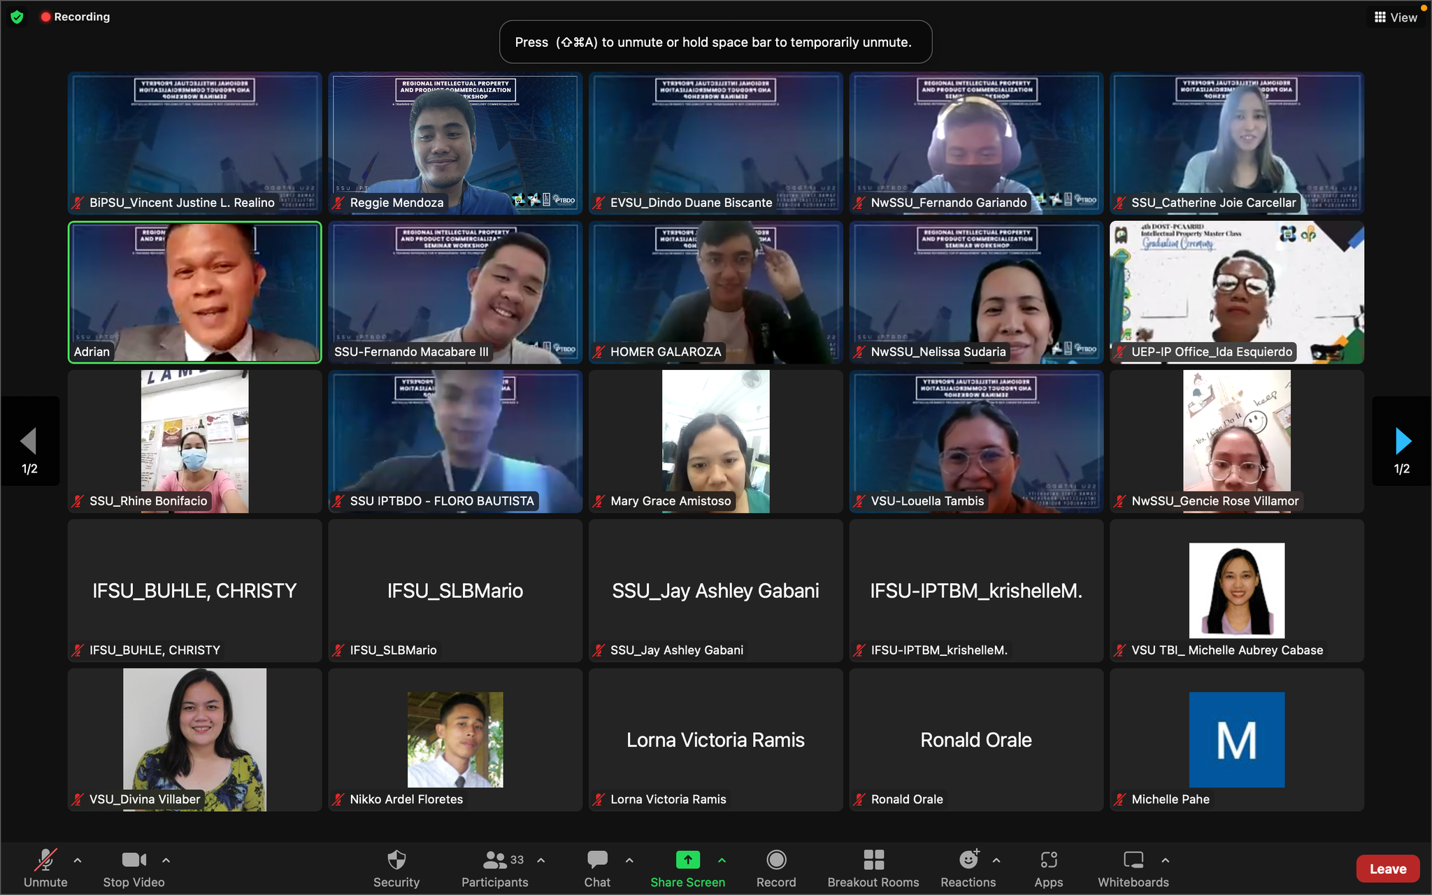
Task: Click the red Leave button
Action: tap(1387, 868)
